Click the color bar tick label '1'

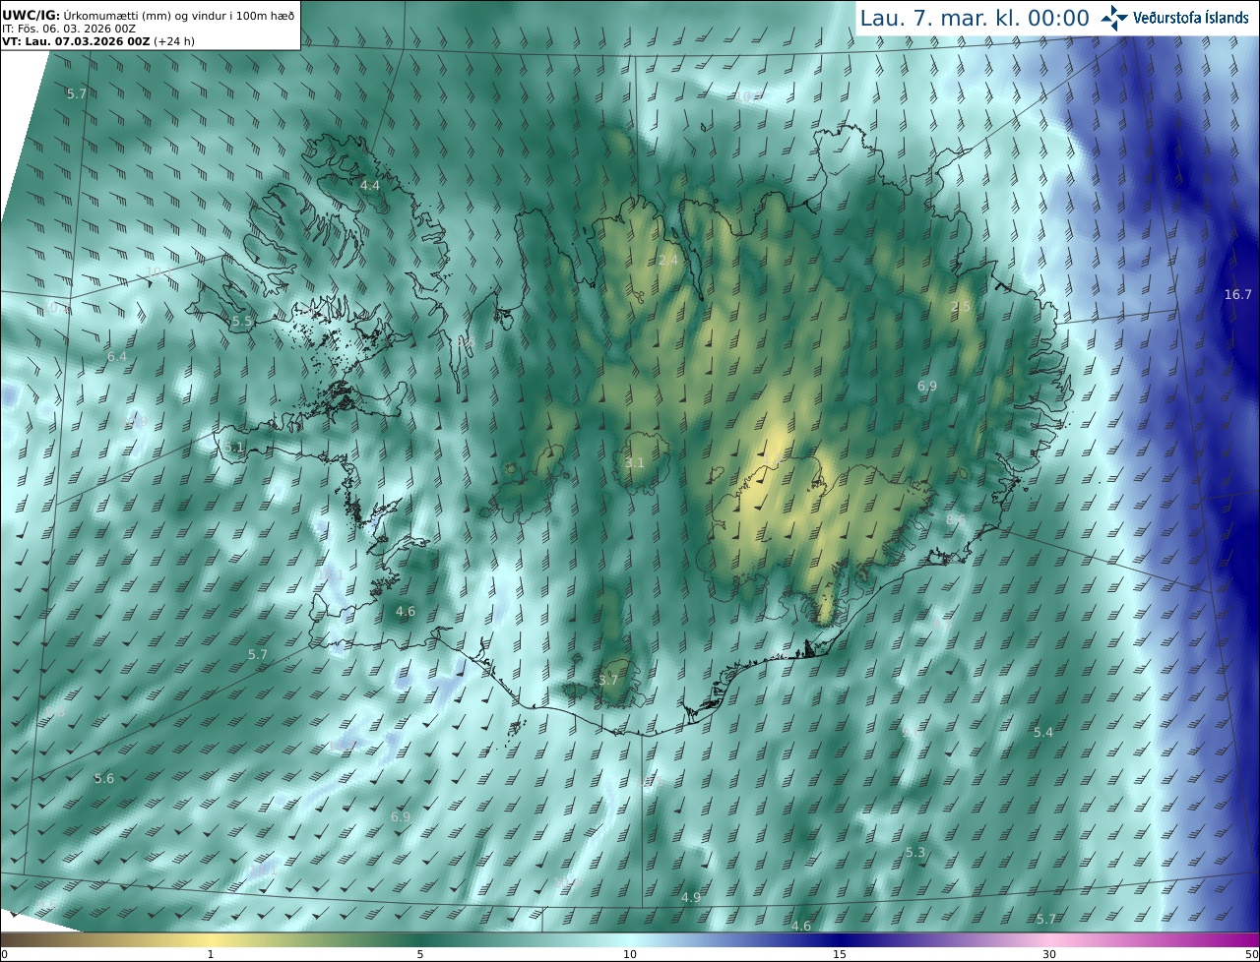pos(211,954)
